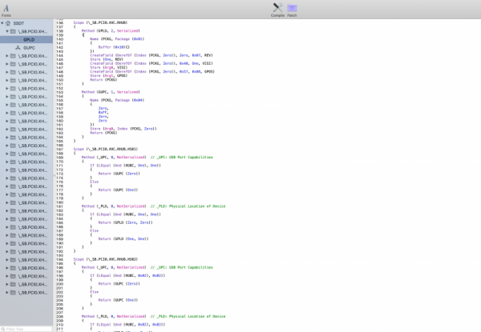Click the Compile hammer icon
Image resolution: width=481 pixels, height=332 pixels.
[x=278, y=7]
